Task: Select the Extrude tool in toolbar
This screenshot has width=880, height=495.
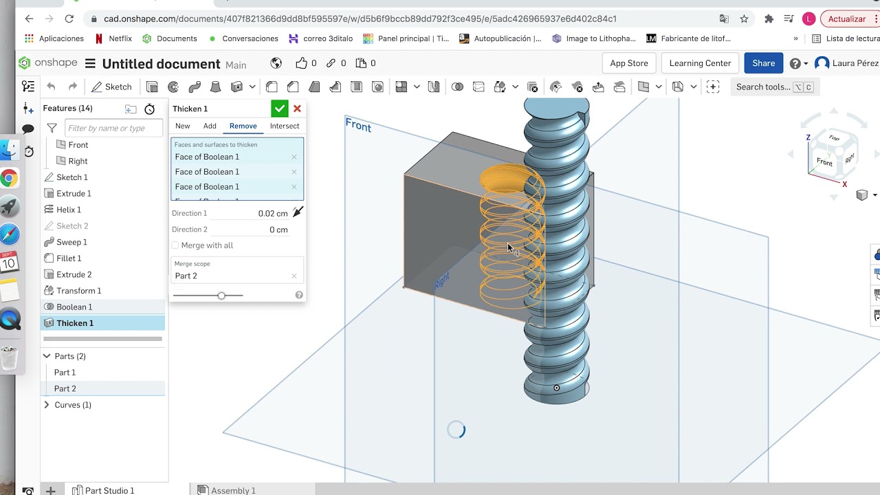Action: point(152,87)
